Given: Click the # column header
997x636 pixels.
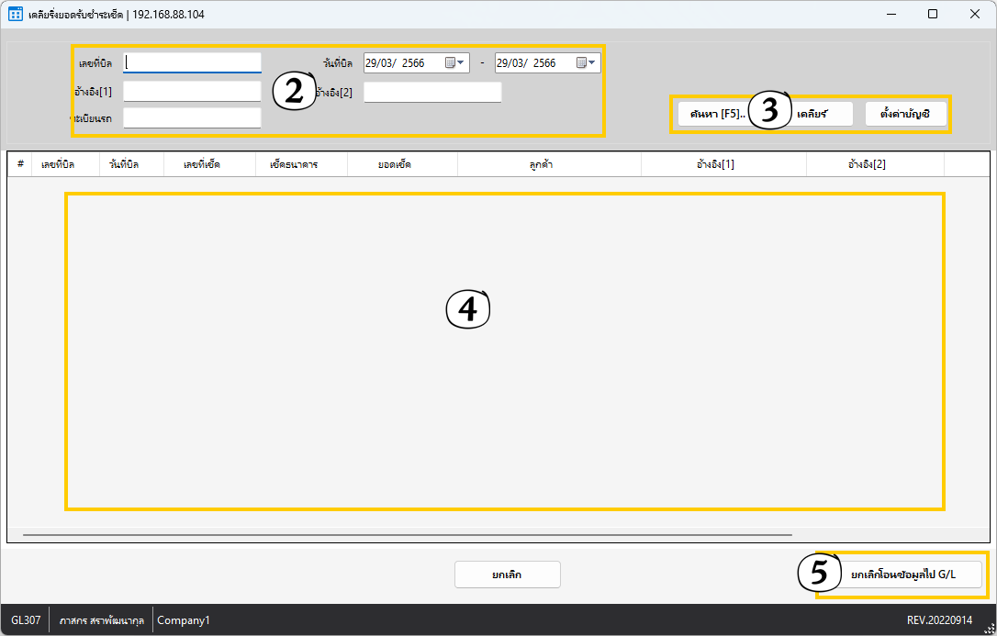Looking at the screenshot, I should coord(20,164).
